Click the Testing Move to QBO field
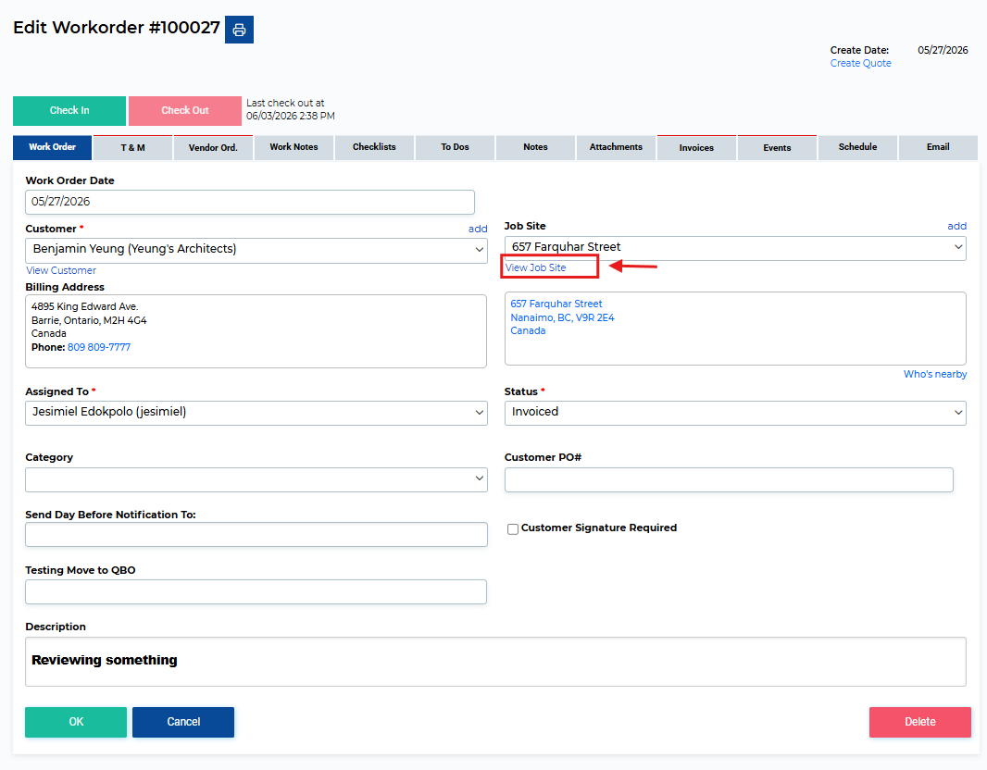 point(256,592)
